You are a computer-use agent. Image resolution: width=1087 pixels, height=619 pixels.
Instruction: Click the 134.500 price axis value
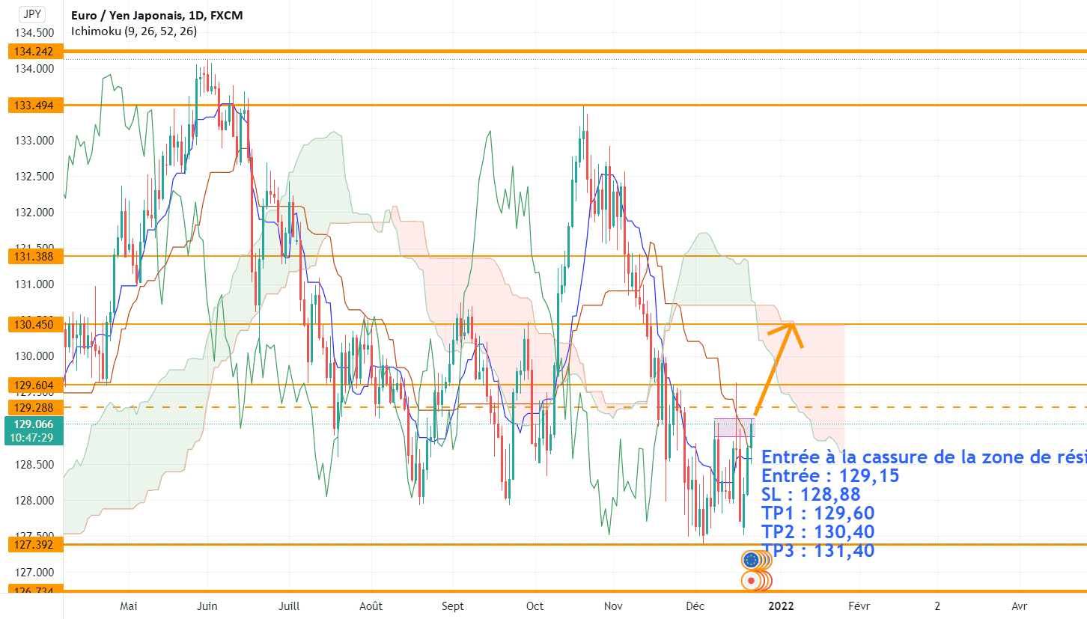click(34, 33)
